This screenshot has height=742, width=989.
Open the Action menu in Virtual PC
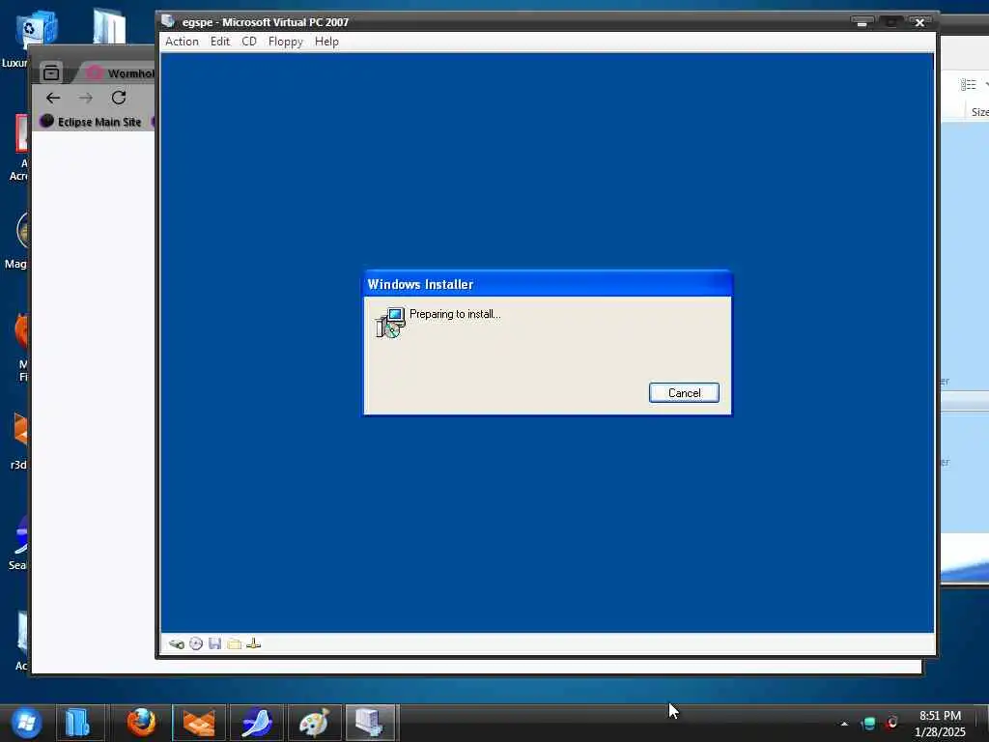coord(182,42)
